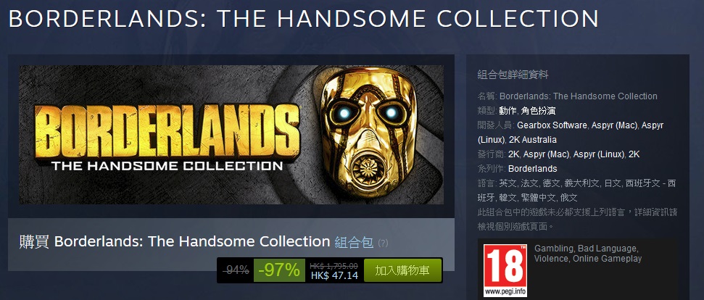Click the 組合包 bundle link
704x300 pixels.
coord(355,243)
